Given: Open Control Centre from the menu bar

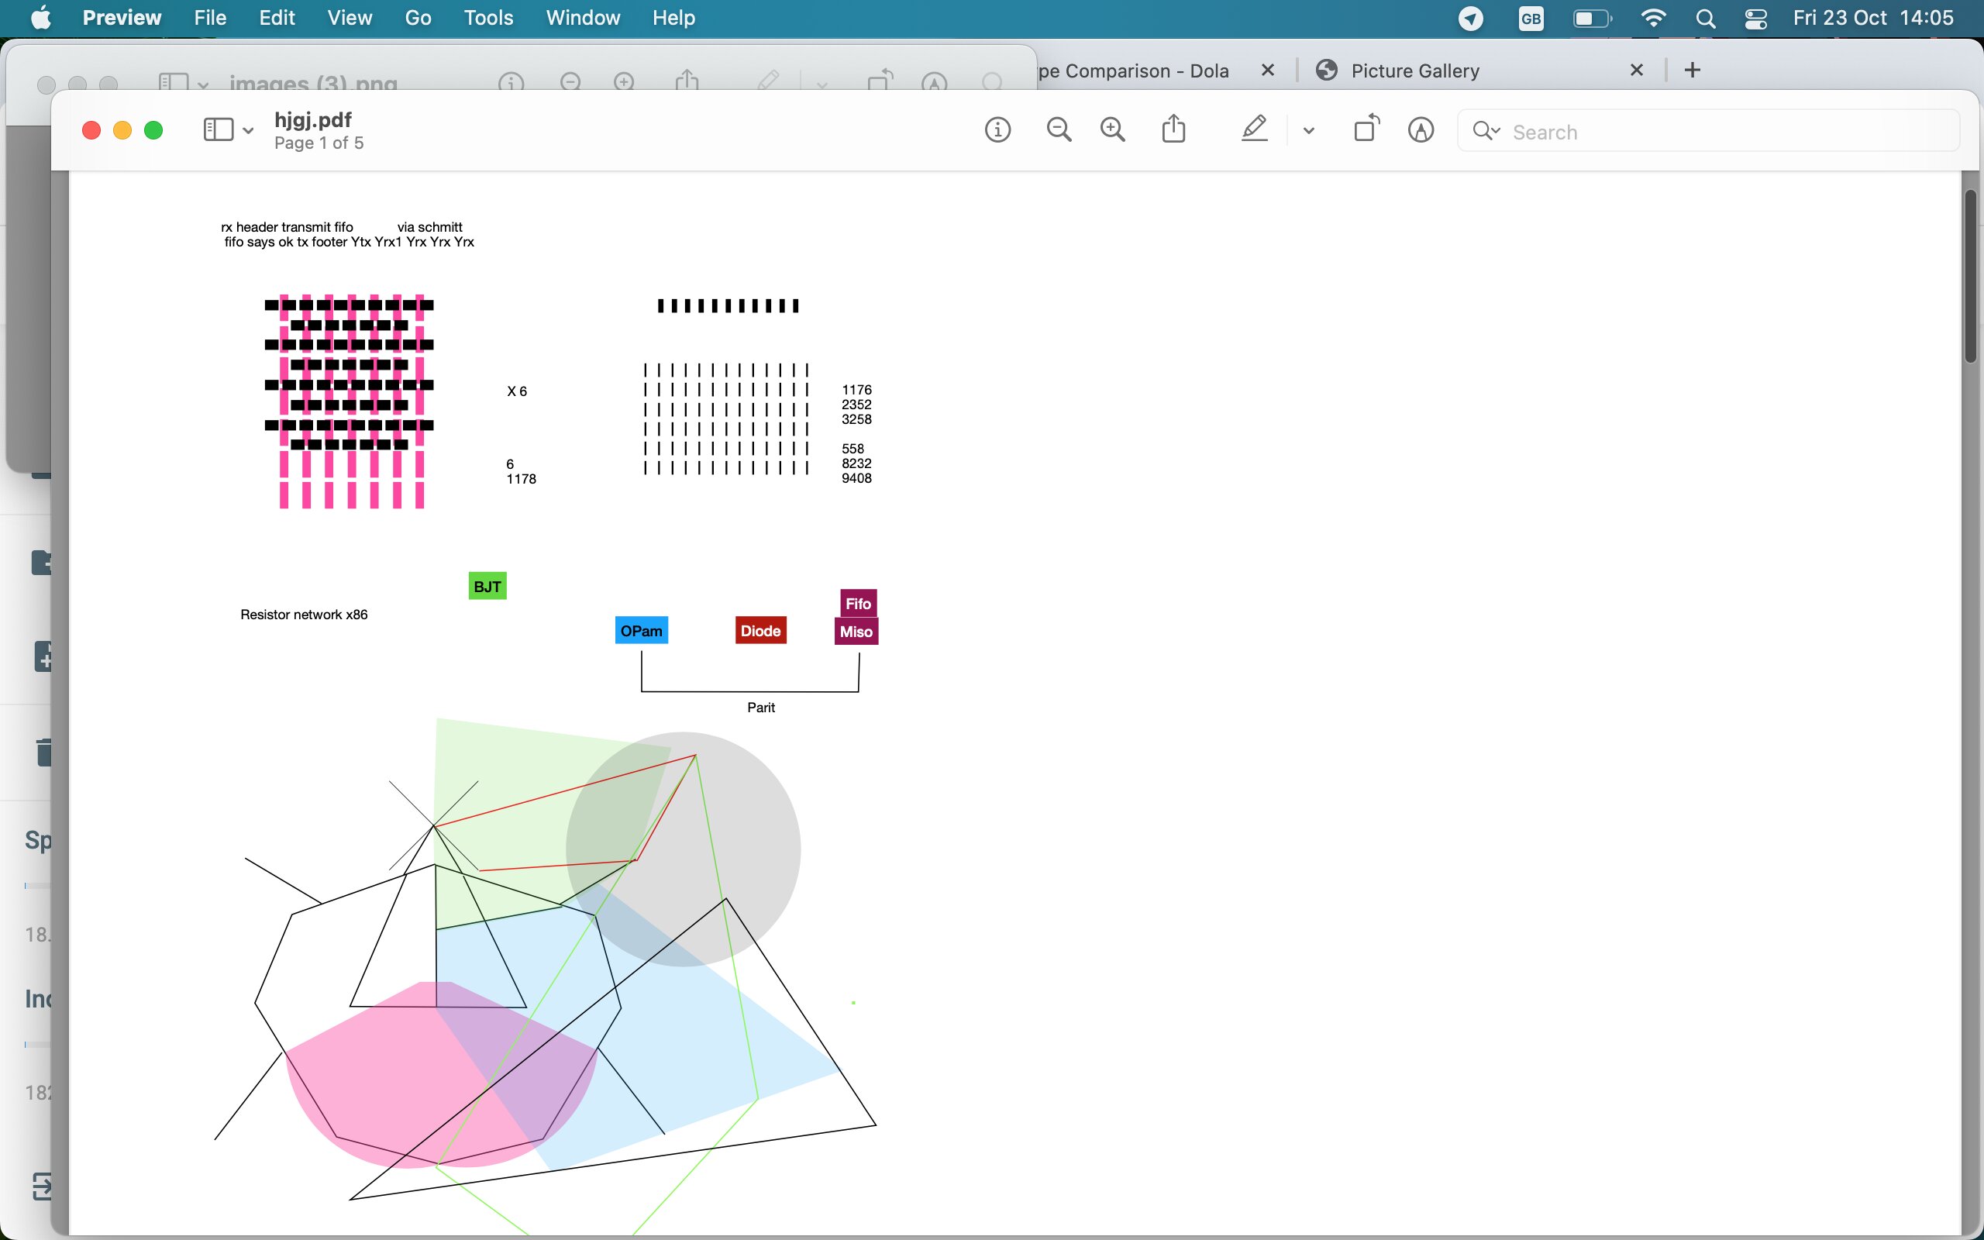Looking at the screenshot, I should tap(1755, 19).
